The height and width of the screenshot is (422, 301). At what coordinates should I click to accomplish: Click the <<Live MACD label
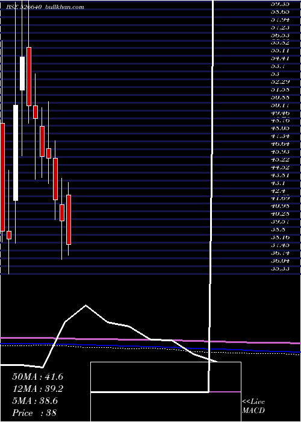253,406
